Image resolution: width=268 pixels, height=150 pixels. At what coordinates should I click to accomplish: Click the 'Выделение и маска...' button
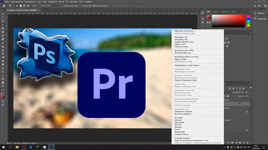point(138,6)
